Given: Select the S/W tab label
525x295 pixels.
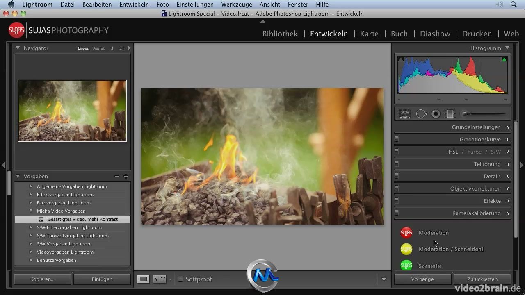Looking at the screenshot, I should tap(496, 152).
